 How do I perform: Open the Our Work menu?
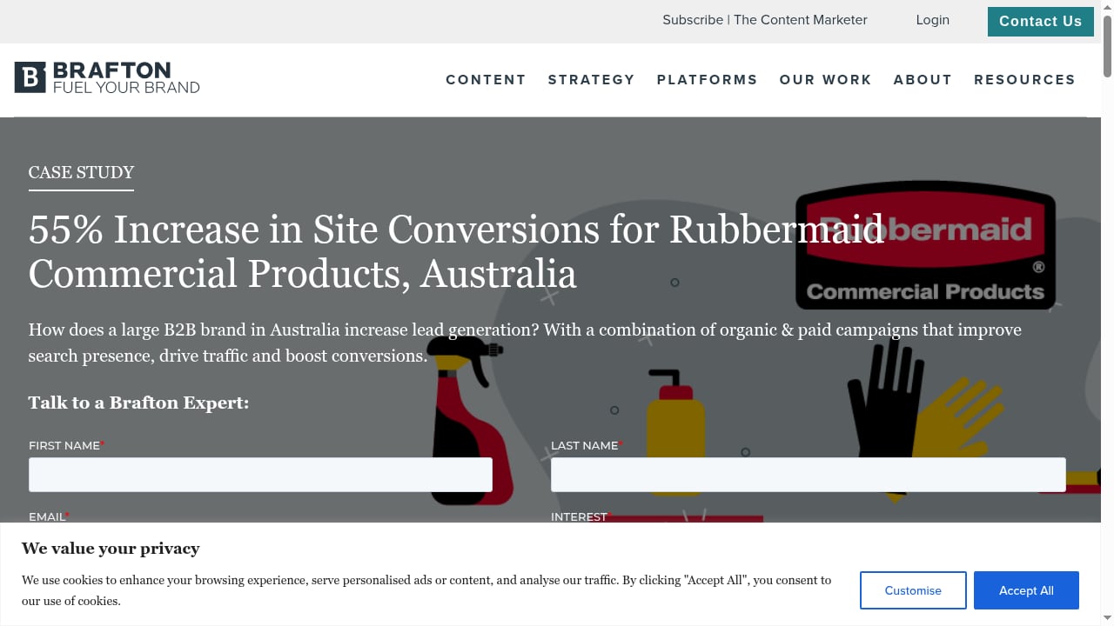click(x=825, y=80)
